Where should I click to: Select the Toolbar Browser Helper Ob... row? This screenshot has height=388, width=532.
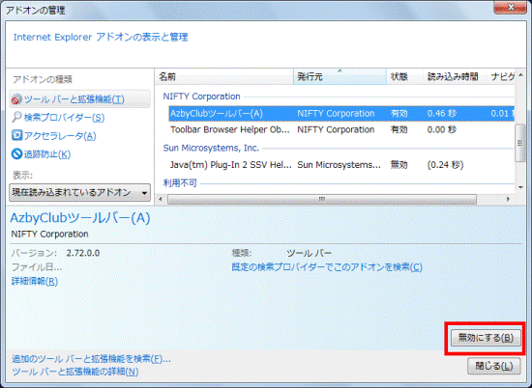(341, 129)
